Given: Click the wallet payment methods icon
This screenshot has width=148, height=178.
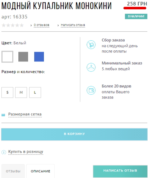Looking at the screenshot, I should [x=91, y=90].
